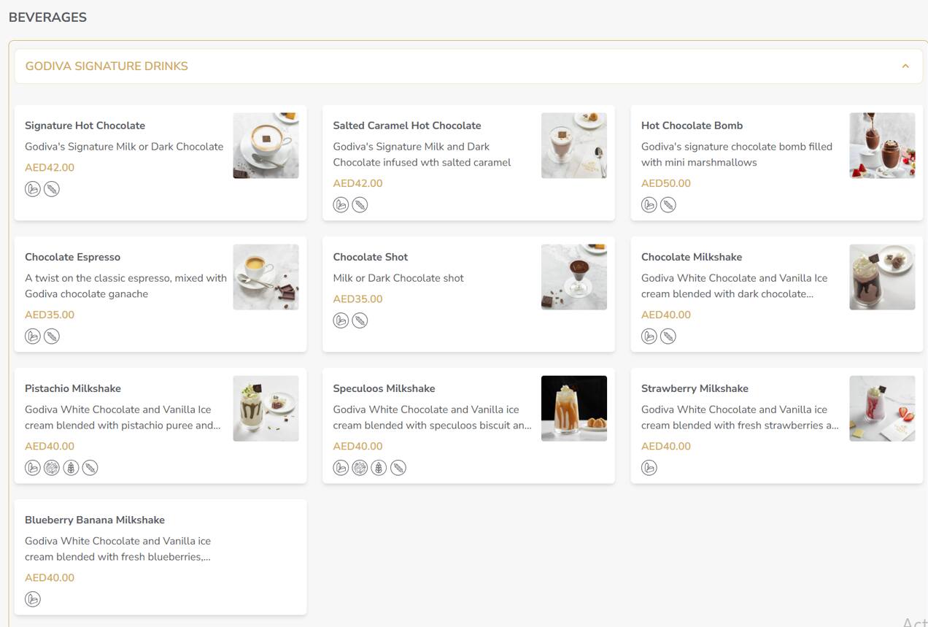Open Pistachio Milkshake item title
Viewport: 928px width, 627px height.
73,388
